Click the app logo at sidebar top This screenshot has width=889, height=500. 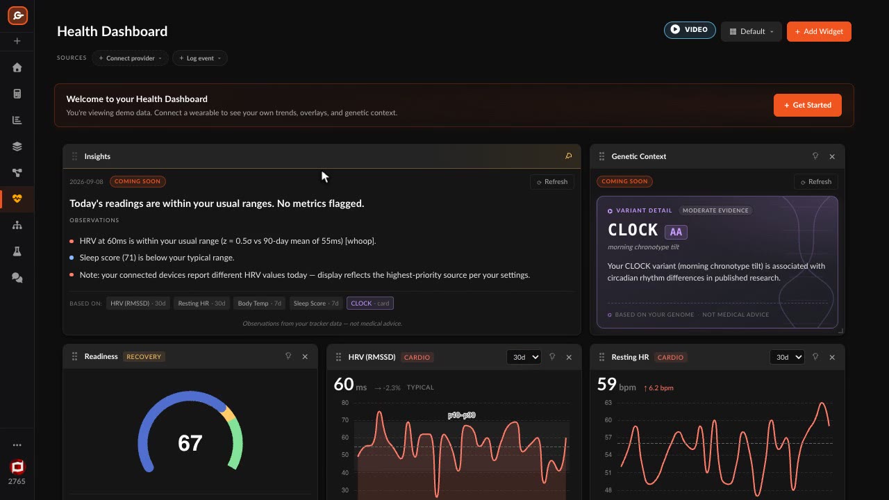[x=17, y=15]
